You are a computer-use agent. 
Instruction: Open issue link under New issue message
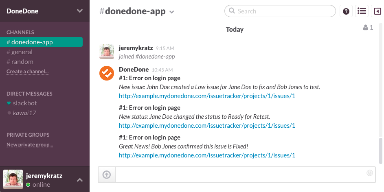pyautogui.click(x=207, y=96)
